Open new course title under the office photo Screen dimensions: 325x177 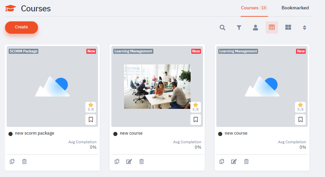(x=131, y=133)
